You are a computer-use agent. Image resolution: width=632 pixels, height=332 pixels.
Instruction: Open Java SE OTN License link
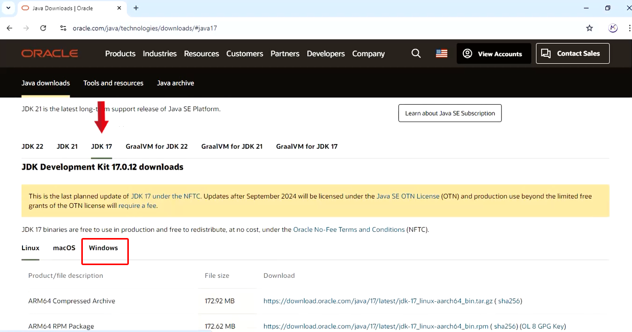coord(408,196)
